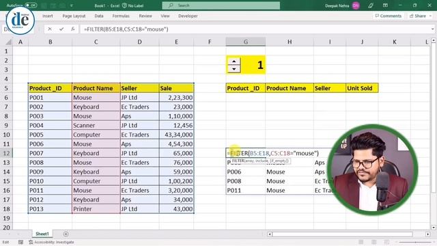Click Accessibility: Investigate in status bar
The height and width of the screenshot is (246, 437).
(52, 242)
